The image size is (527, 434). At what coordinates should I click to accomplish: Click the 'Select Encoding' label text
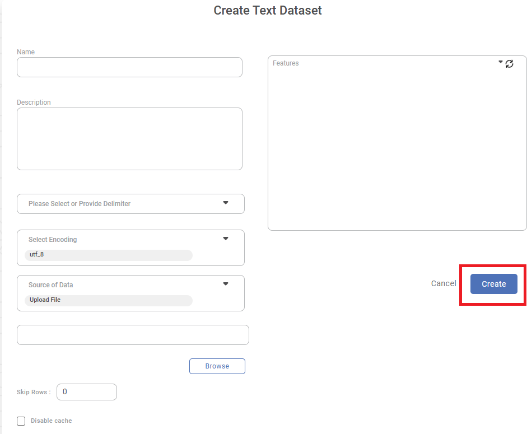(x=53, y=240)
